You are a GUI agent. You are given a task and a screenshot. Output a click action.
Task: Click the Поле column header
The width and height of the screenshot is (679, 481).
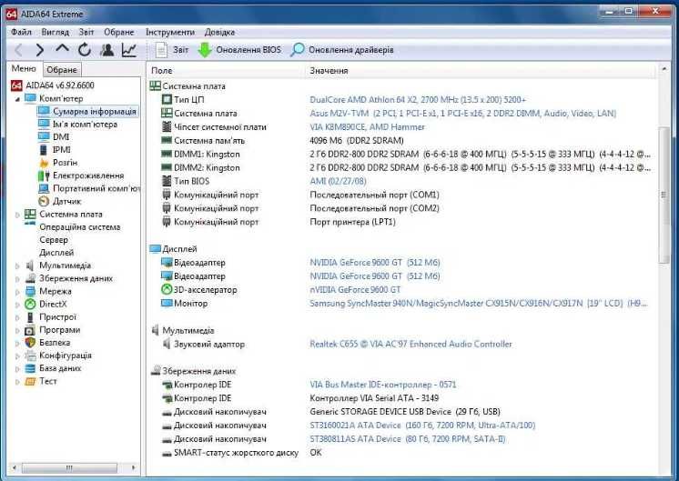click(x=161, y=70)
